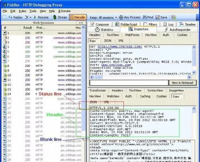Screen dimensions: 200x162
Task: Open the View menu
Action: pos(43,11)
